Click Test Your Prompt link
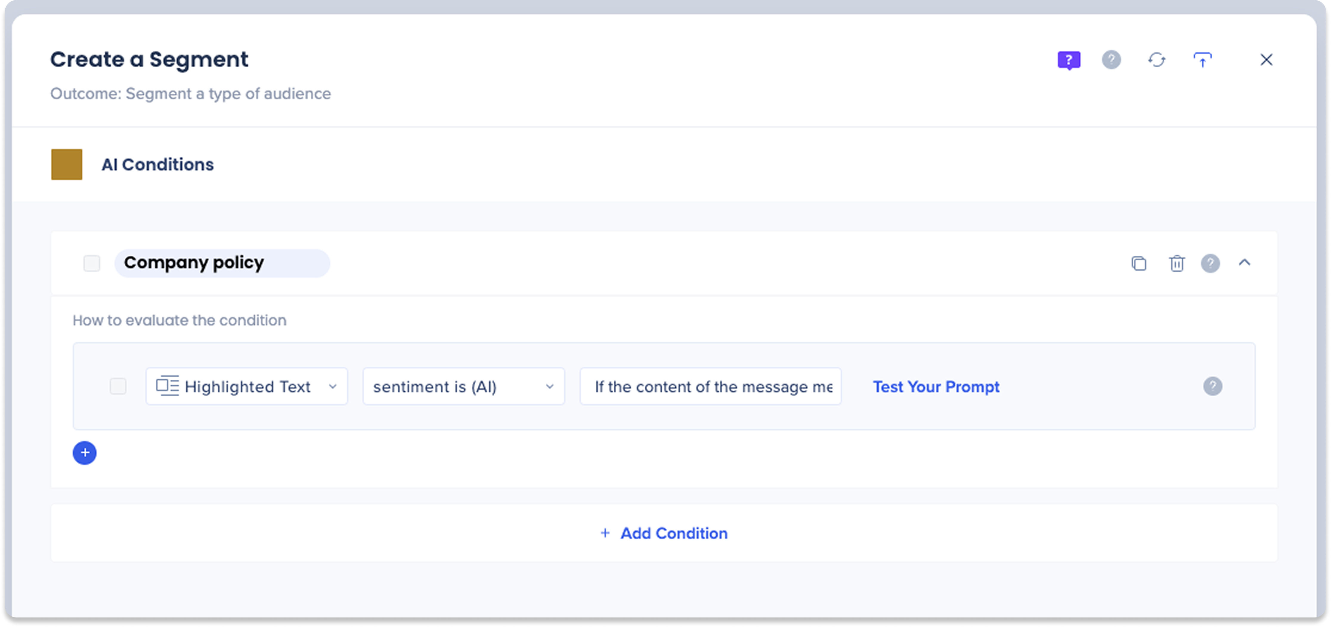 [x=936, y=387]
